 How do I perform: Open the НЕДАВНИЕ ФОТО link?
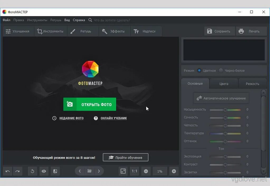tap(72, 118)
